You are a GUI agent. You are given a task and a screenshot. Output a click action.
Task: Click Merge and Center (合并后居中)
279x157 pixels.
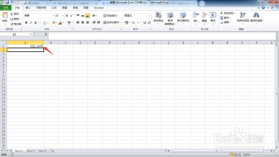[111, 22]
